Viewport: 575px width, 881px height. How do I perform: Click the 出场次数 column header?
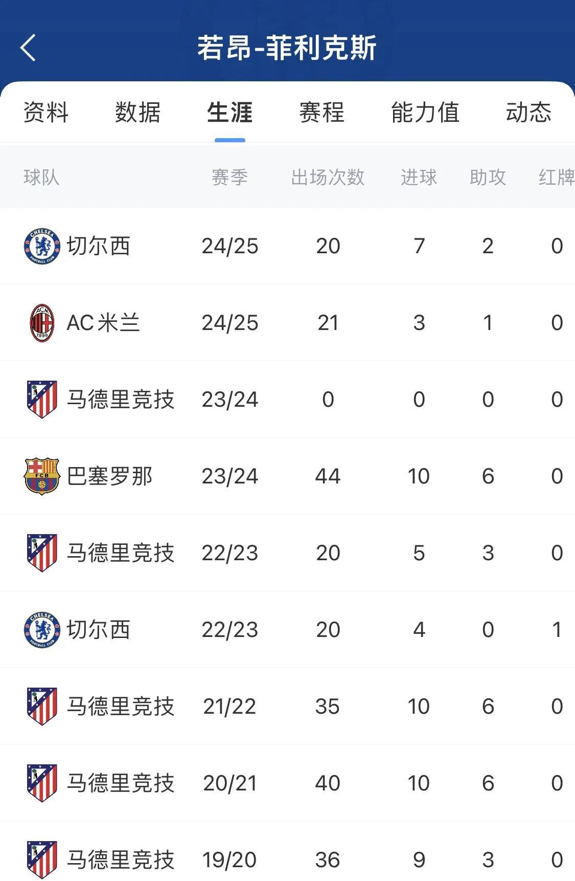tap(328, 178)
